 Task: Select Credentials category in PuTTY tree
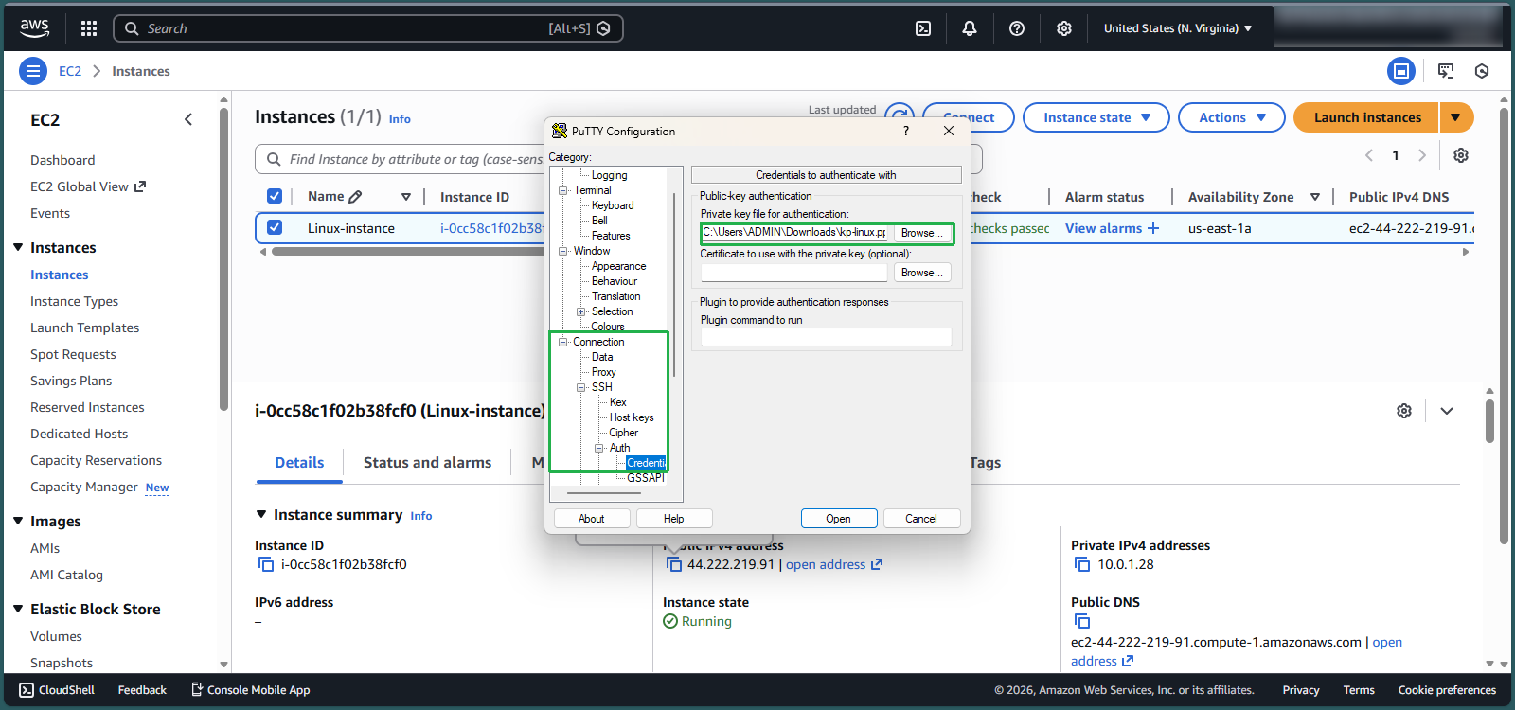pos(646,463)
